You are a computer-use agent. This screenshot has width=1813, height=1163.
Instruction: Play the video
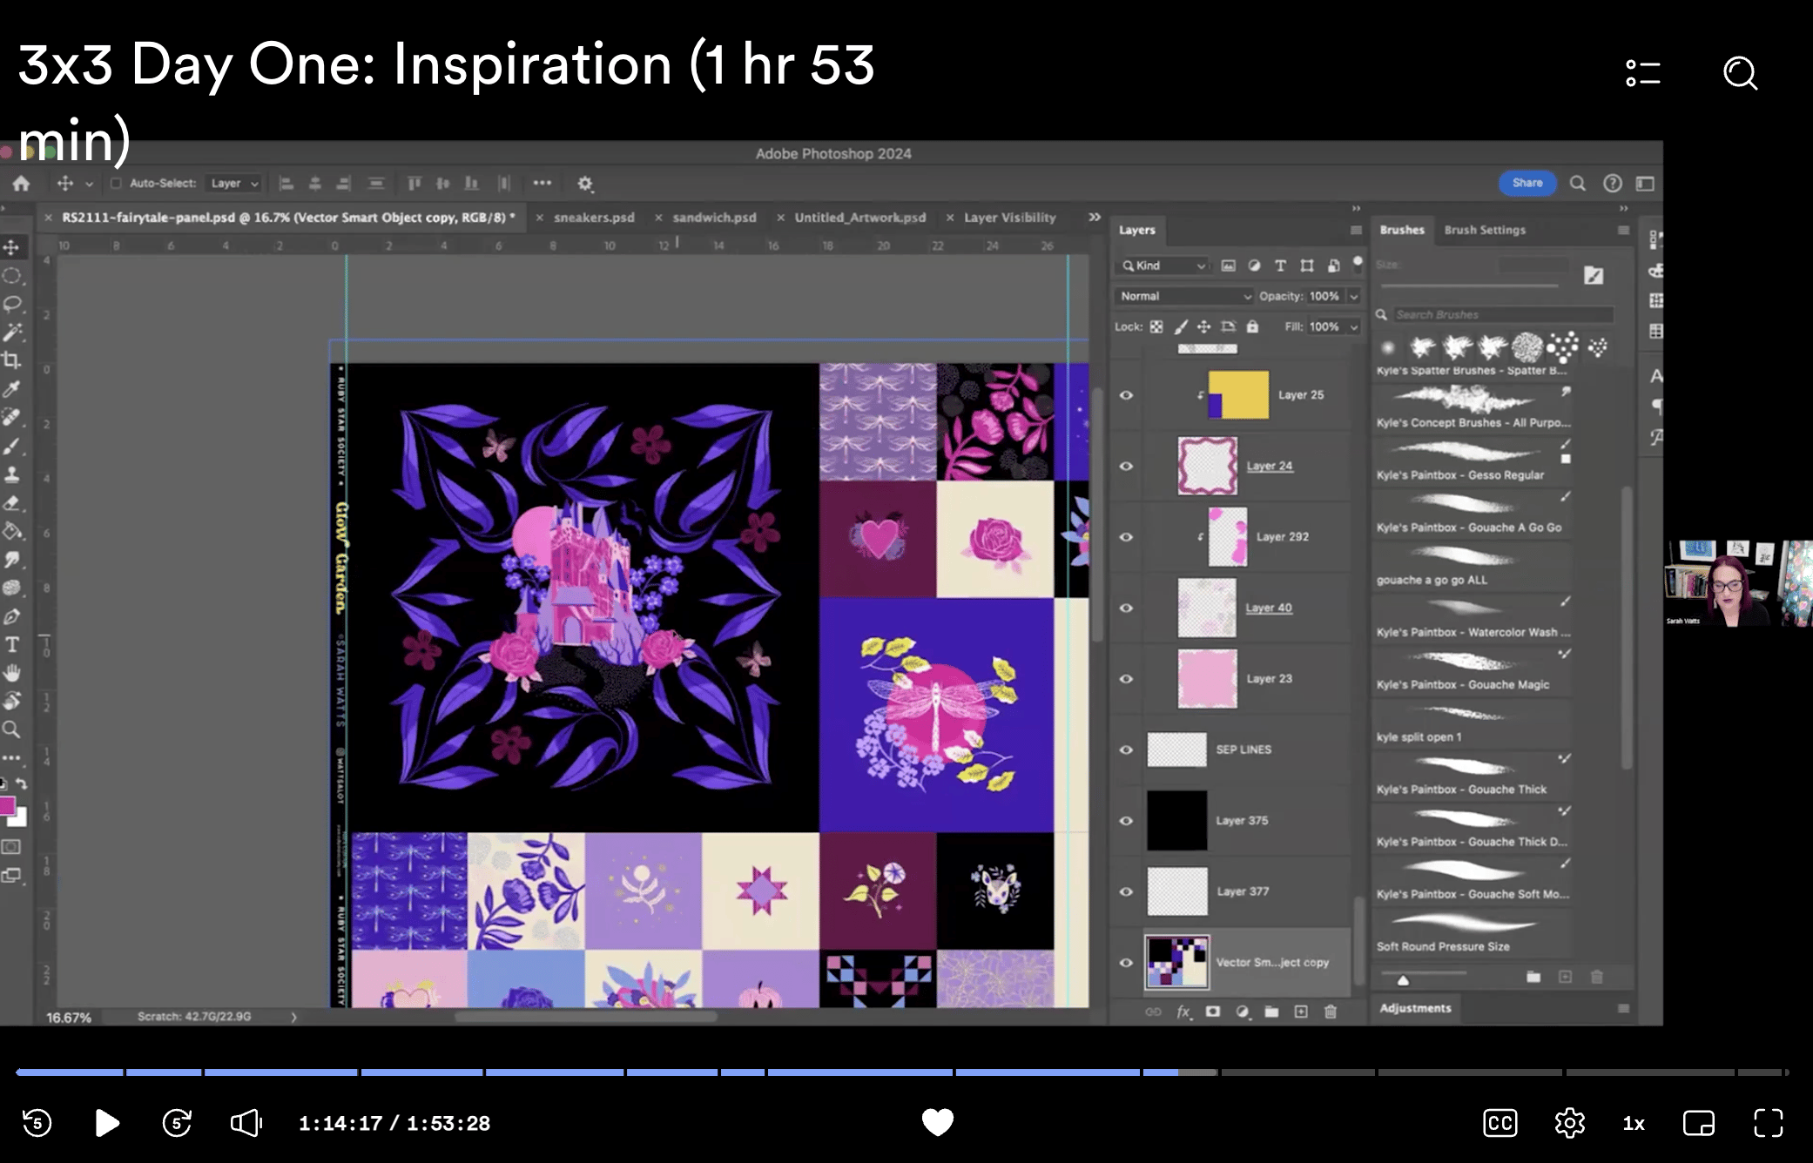tap(106, 1123)
